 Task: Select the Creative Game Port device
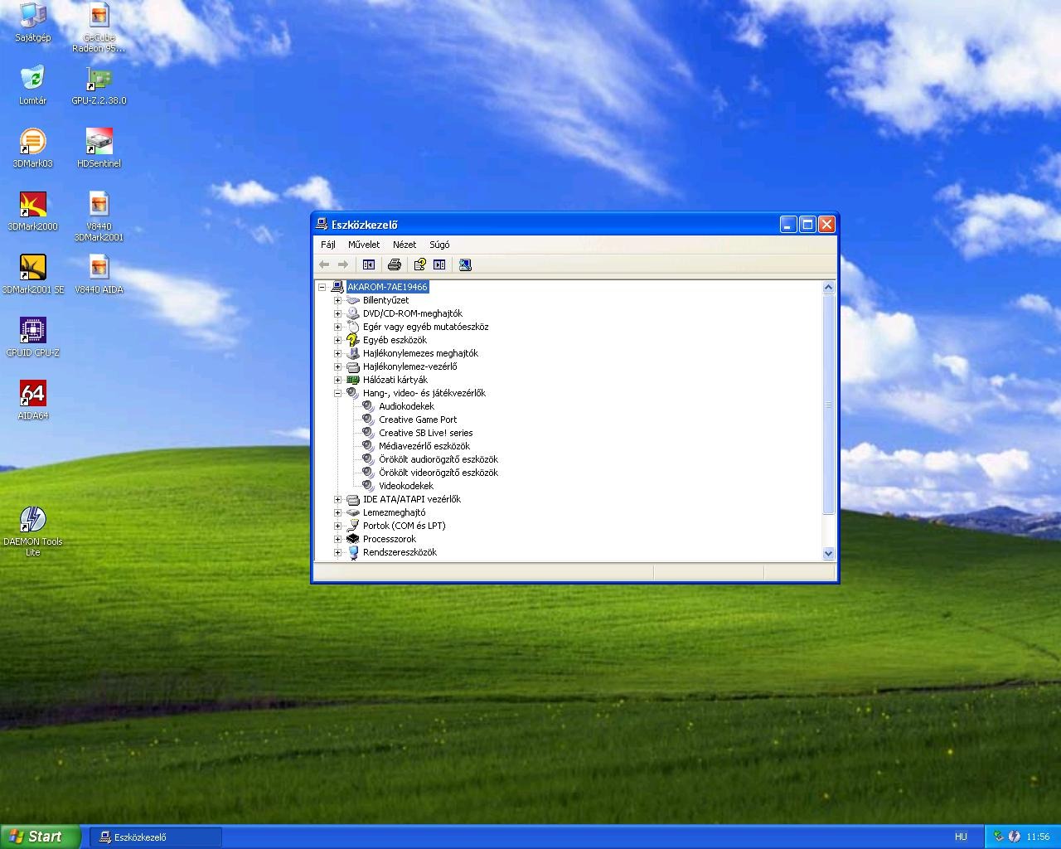click(418, 420)
